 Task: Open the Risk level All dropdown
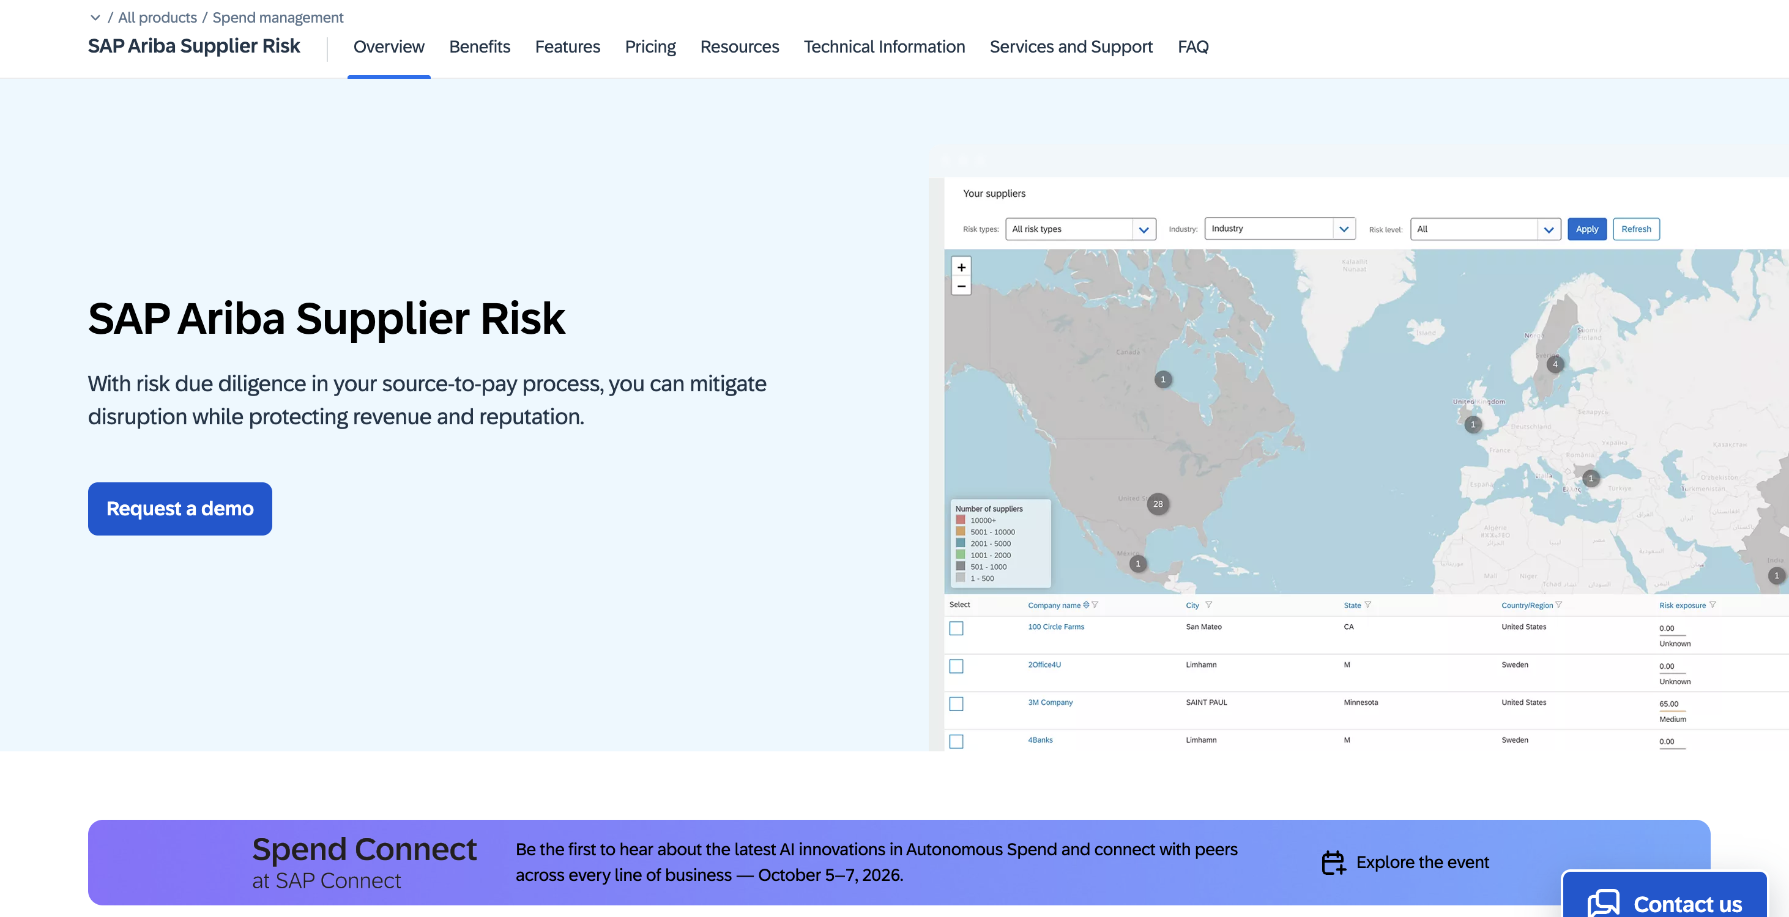point(1486,229)
